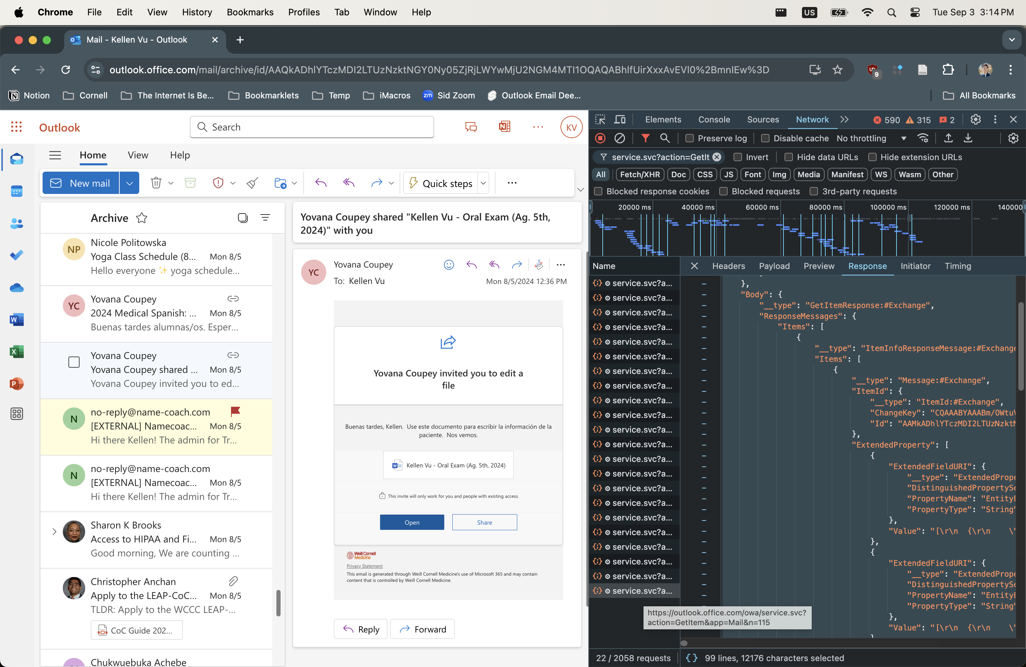1026x667 pixels.
Task: Launch Word from the Outlook sidebar
Action: pyautogui.click(x=16, y=319)
